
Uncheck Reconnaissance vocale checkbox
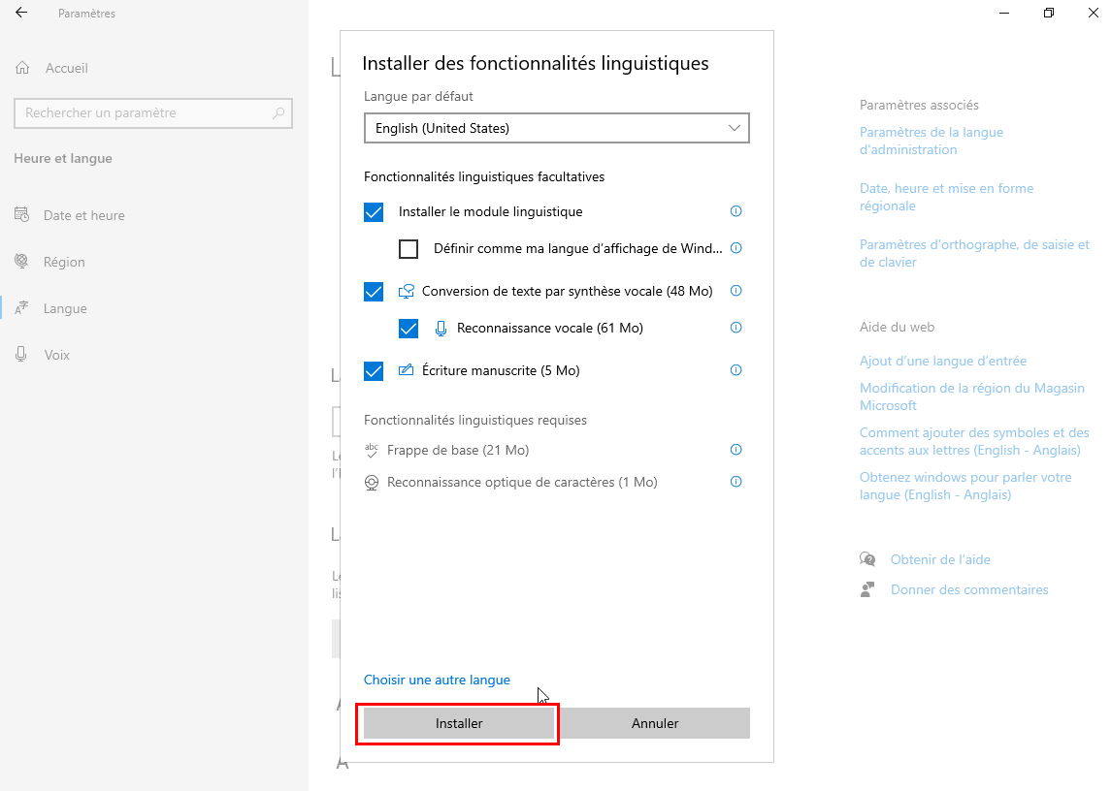coord(408,328)
